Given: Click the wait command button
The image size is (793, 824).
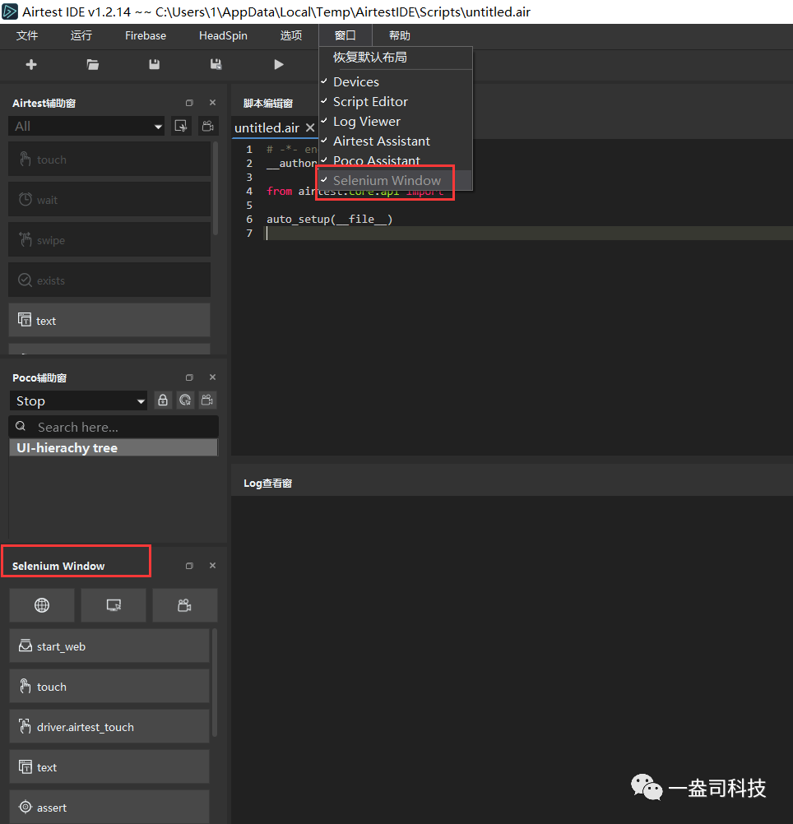Looking at the screenshot, I should [109, 200].
